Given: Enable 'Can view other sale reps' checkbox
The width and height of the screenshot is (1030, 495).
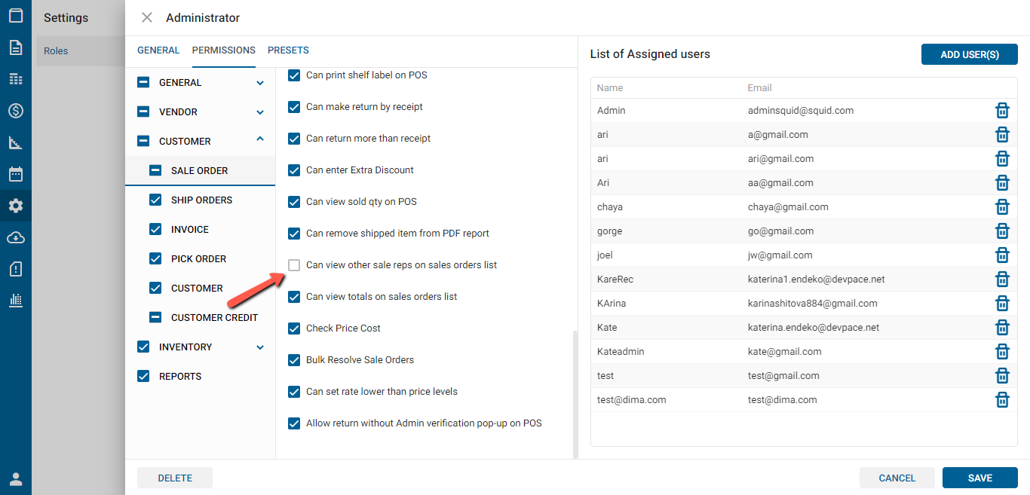Looking at the screenshot, I should coord(294,265).
